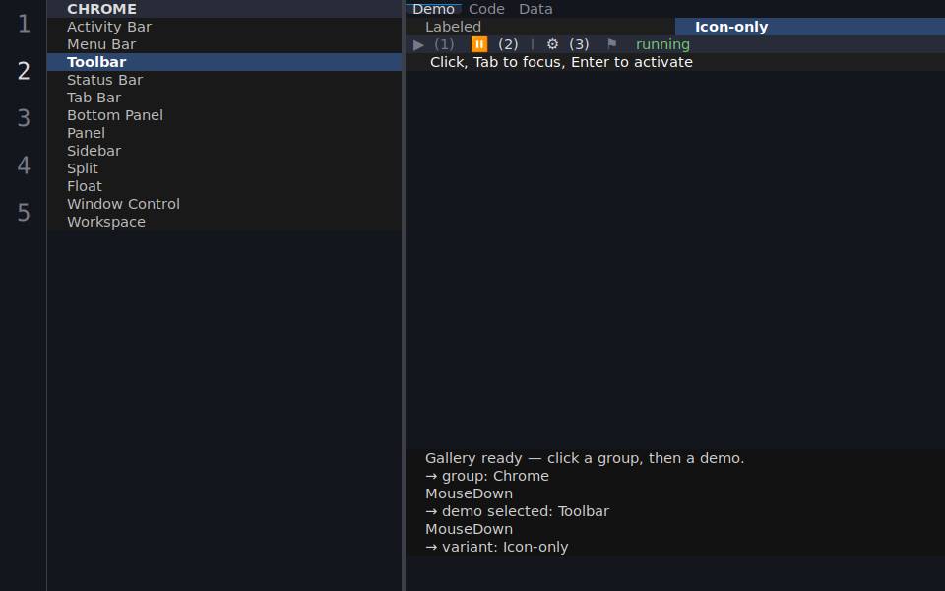945x591 pixels.
Task: Jump to group number 5
Action: (x=24, y=213)
